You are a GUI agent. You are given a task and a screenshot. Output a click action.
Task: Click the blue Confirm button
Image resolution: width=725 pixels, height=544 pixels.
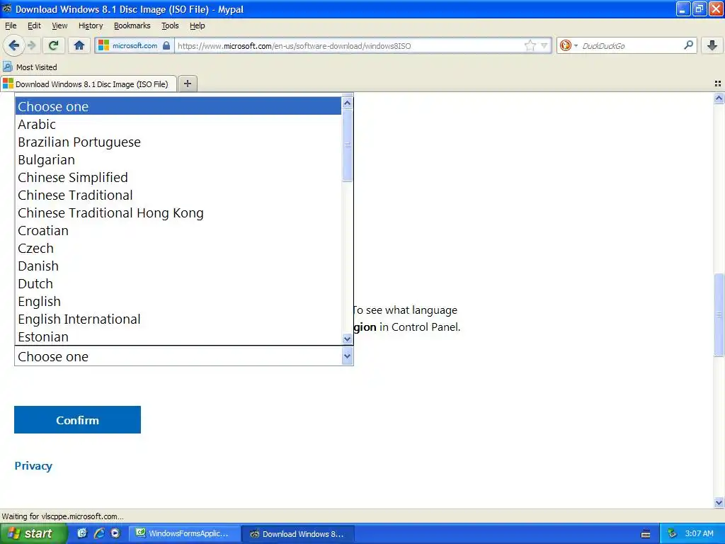tap(77, 419)
